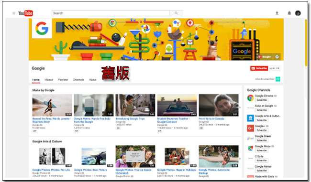The image size is (311, 182).
Task: Click the Google Arts & Culture channel icon
Action: tap(250, 118)
